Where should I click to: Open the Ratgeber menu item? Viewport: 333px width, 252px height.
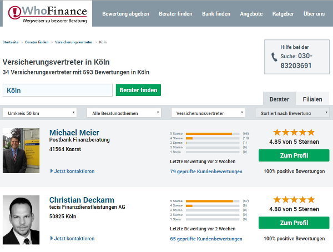(x=283, y=14)
